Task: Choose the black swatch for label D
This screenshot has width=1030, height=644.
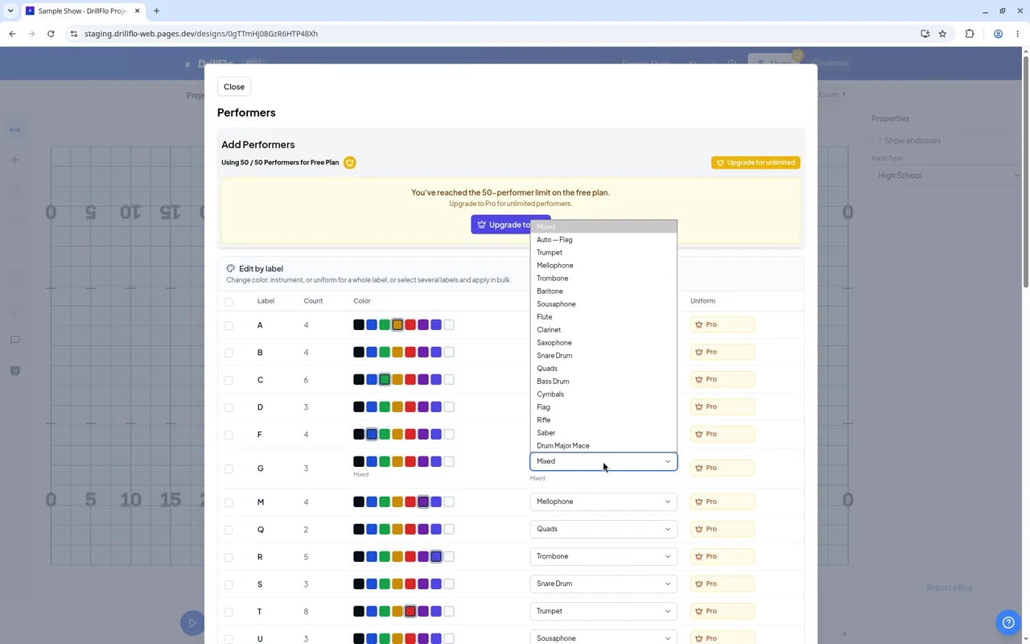Action: (x=359, y=407)
